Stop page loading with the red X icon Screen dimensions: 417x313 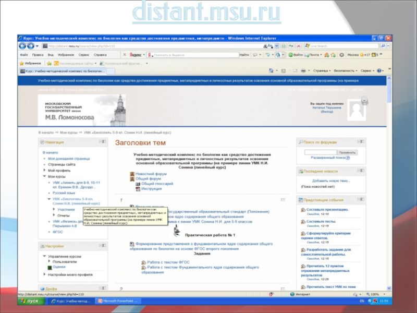(x=299, y=46)
